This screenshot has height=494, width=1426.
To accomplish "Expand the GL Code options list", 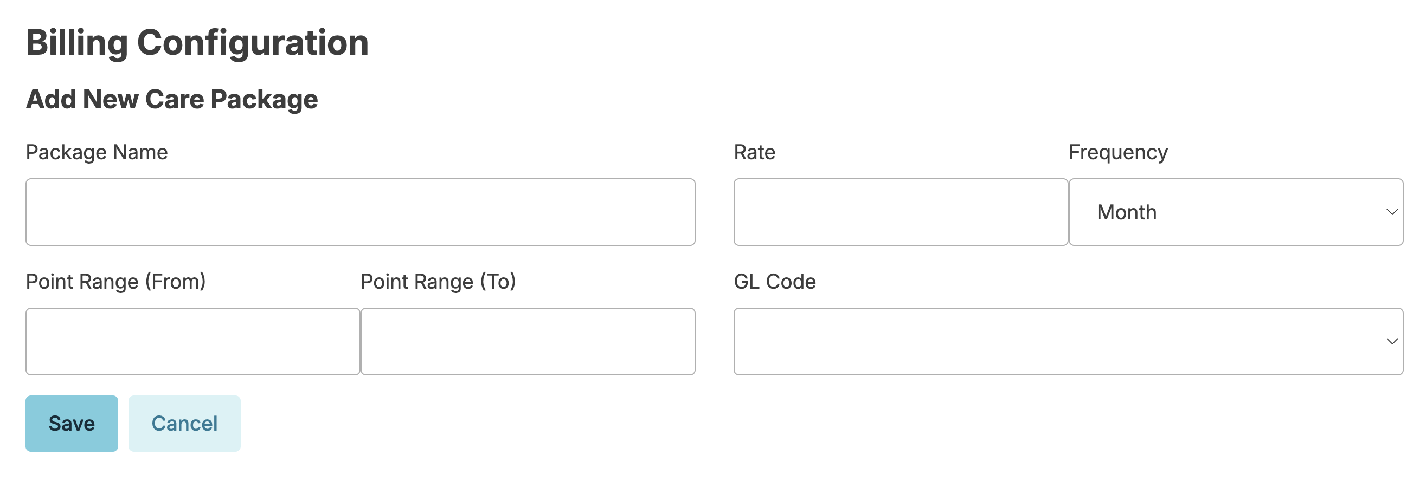I will tap(1068, 341).
